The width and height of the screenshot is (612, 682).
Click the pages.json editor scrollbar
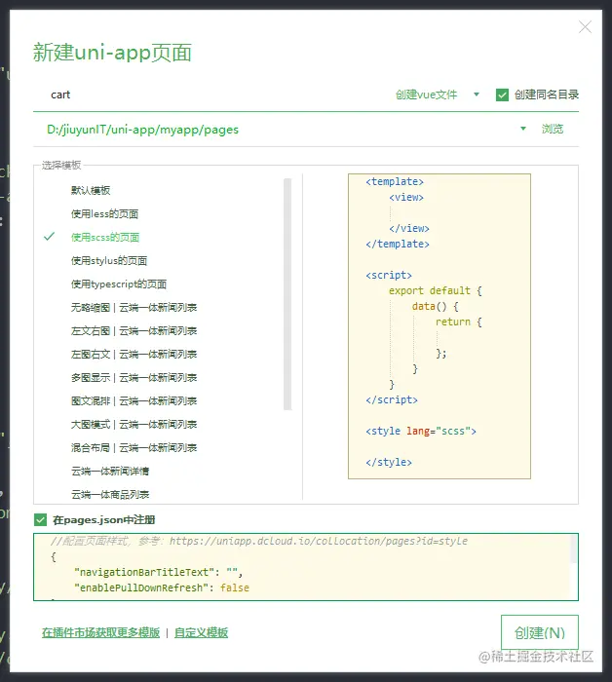pos(574,549)
